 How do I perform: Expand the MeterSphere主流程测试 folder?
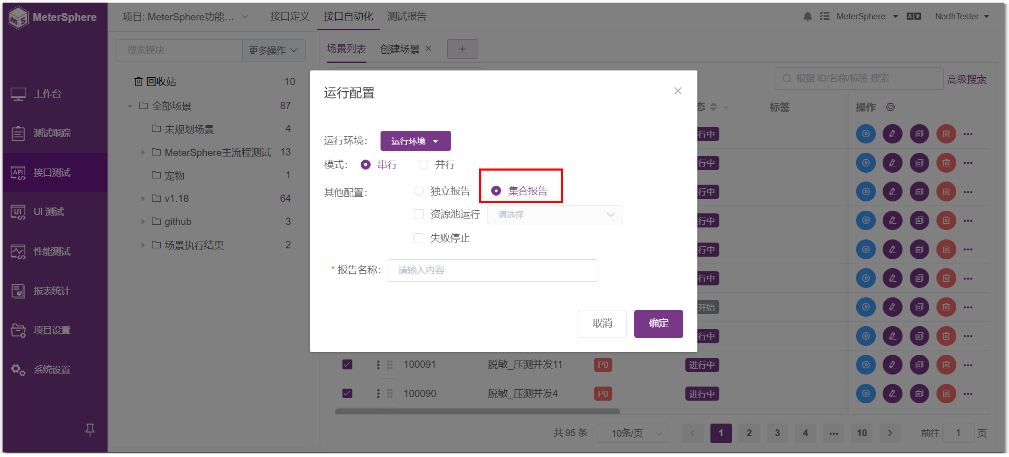click(x=143, y=152)
